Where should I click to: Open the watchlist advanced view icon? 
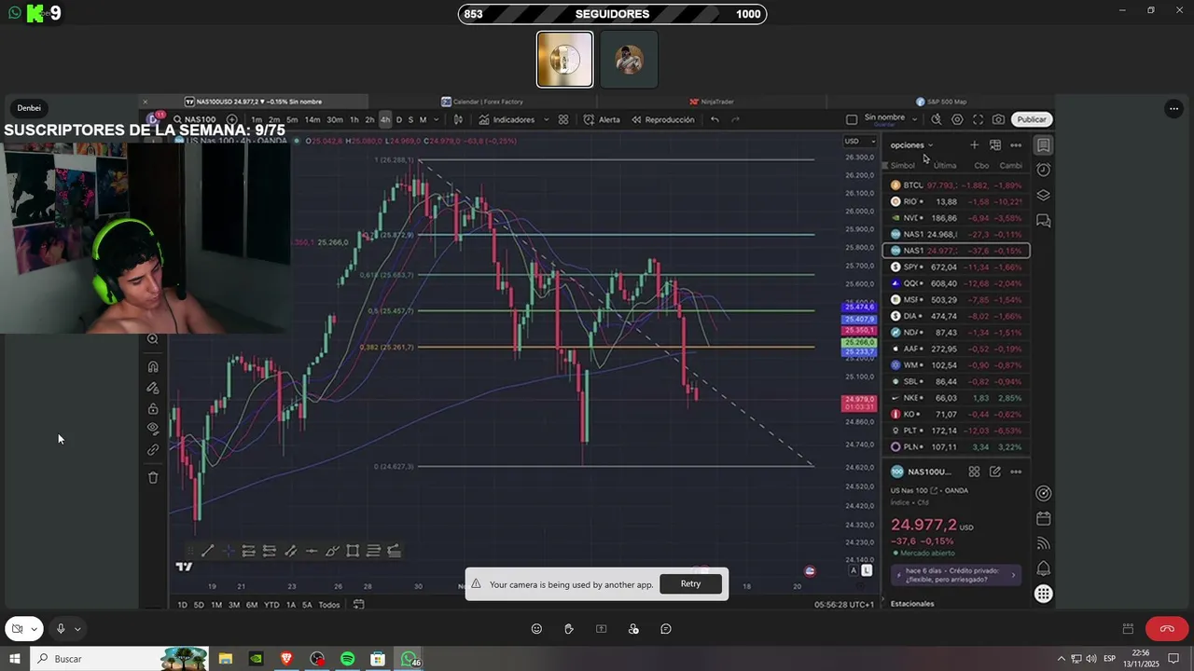pos(995,145)
